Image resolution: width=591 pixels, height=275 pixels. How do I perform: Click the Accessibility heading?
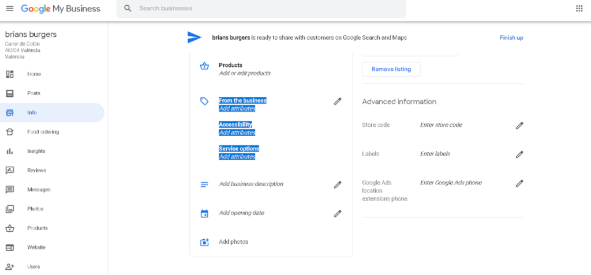(235, 125)
